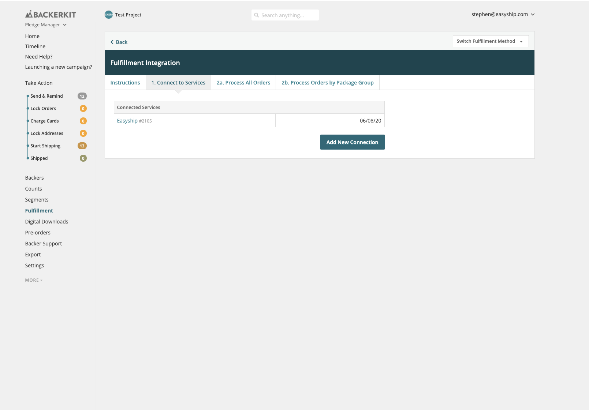Open the Pre-orders page
This screenshot has height=410, width=589.
coord(38,233)
